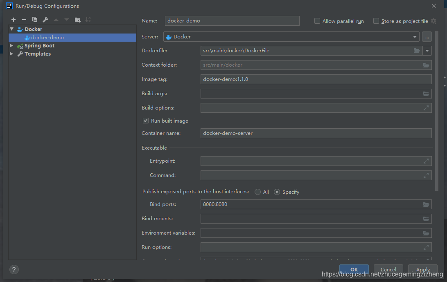
Task: Click the help question mark button
Action: (14, 269)
